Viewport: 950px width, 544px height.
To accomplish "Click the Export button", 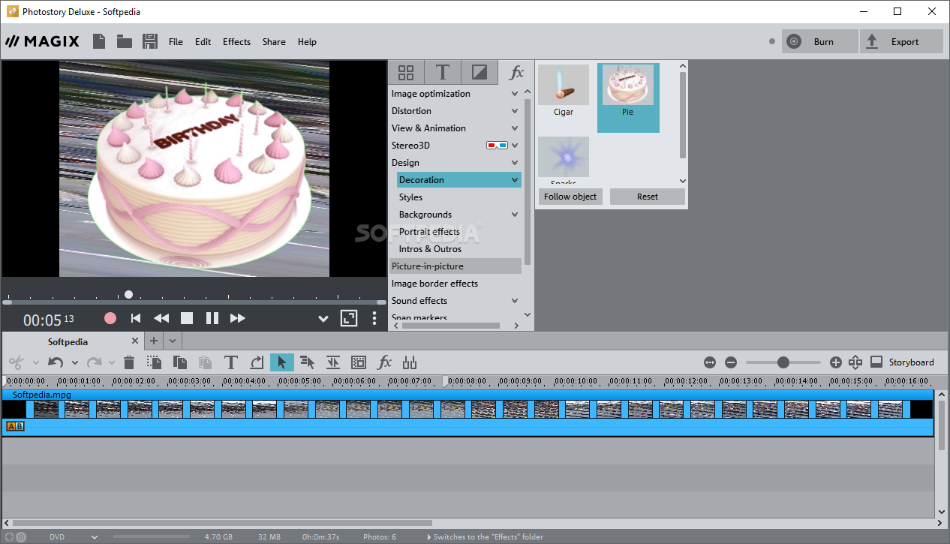I will click(x=901, y=42).
